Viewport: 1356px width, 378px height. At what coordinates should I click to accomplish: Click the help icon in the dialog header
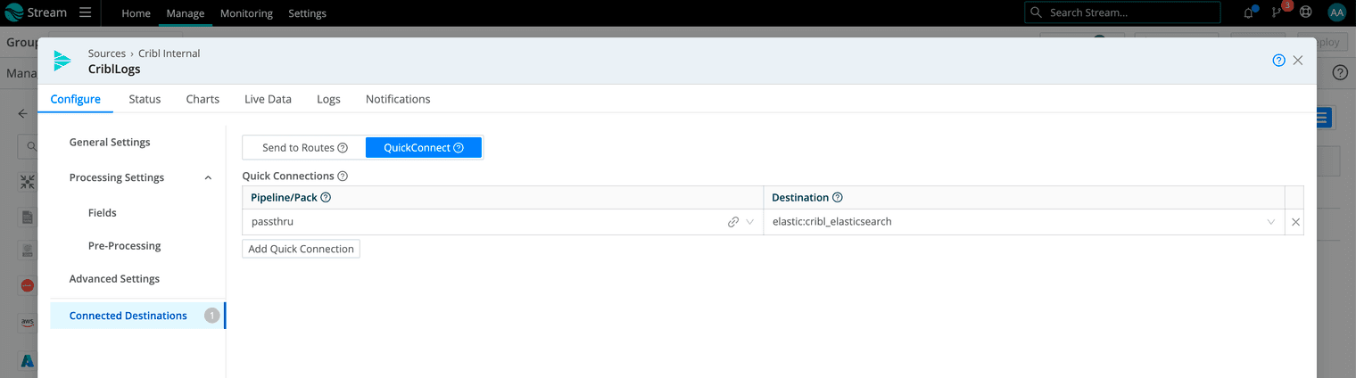pyautogui.click(x=1278, y=61)
